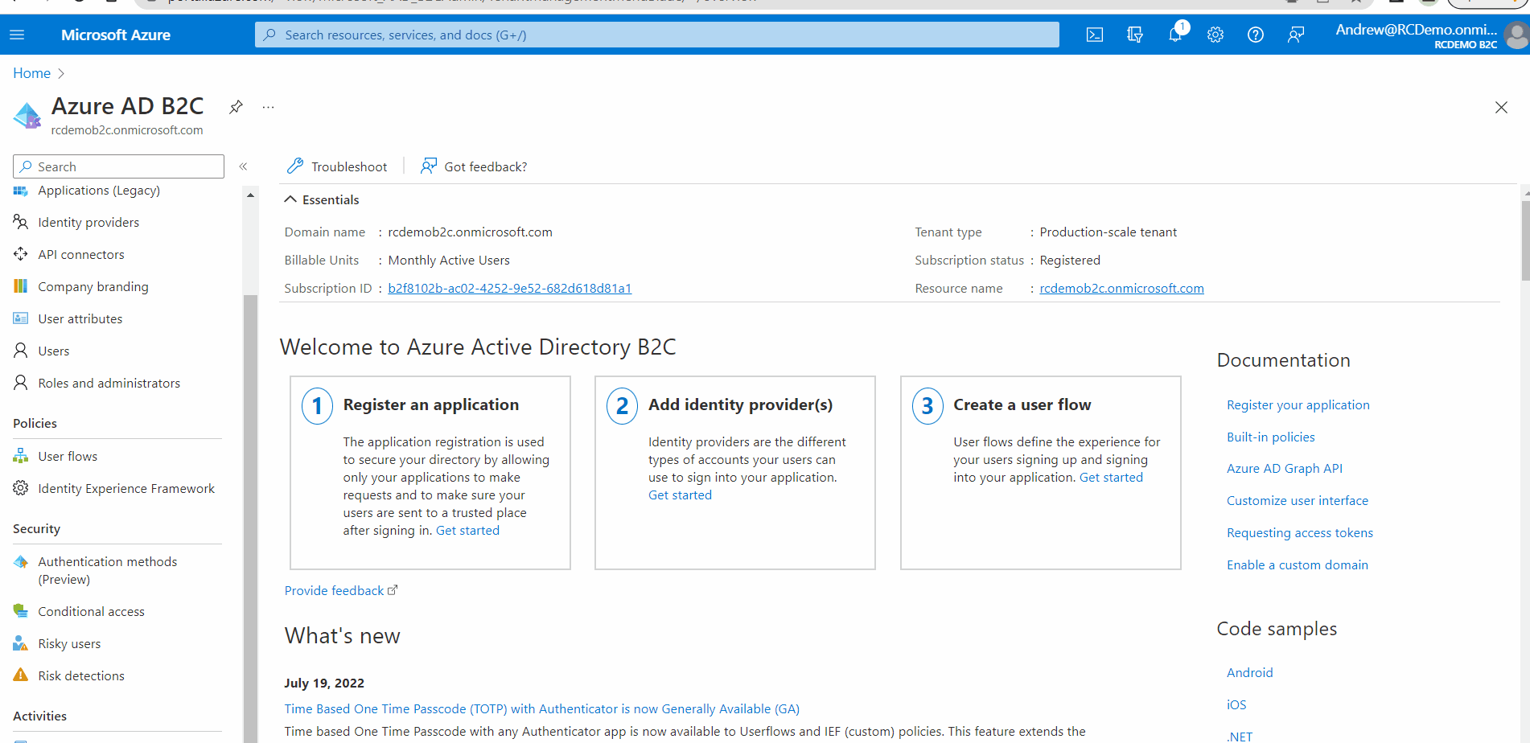The width and height of the screenshot is (1530, 743).
Task: Open the Directories and subscriptions filter
Action: (1134, 35)
